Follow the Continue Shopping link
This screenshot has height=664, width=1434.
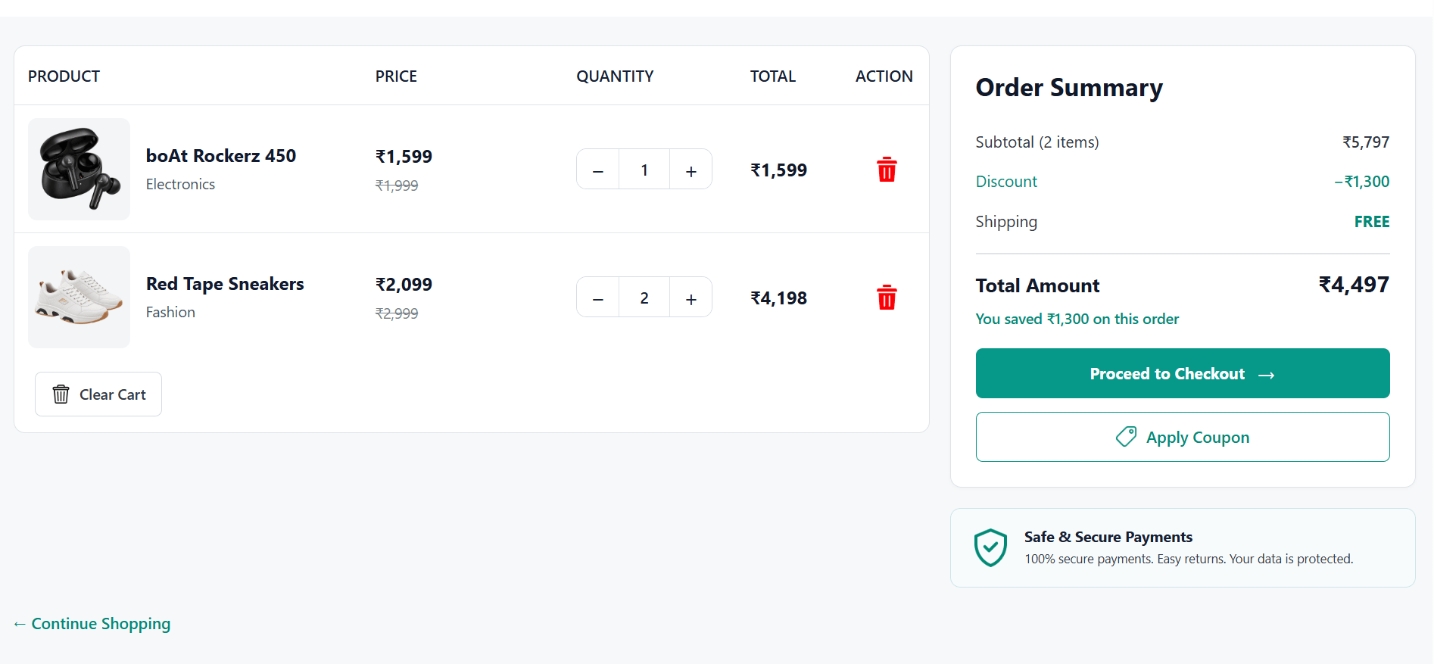click(92, 624)
